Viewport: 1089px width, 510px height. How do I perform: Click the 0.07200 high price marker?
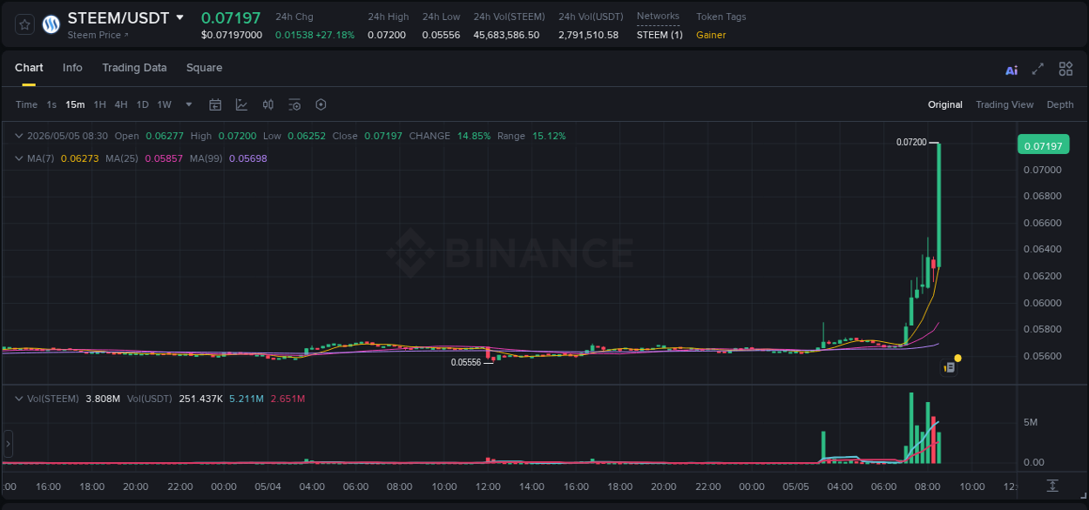click(x=911, y=142)
